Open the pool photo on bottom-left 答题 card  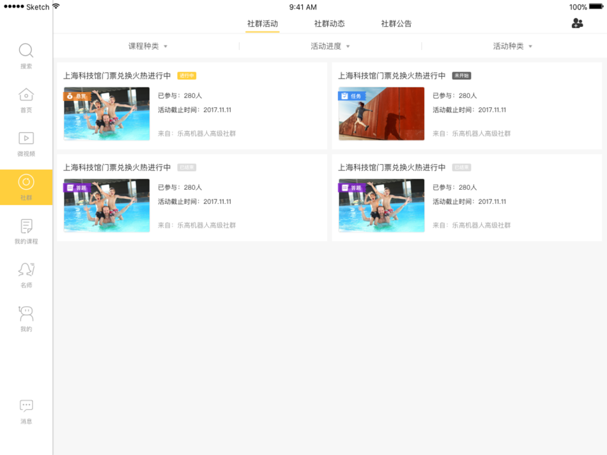107,205
